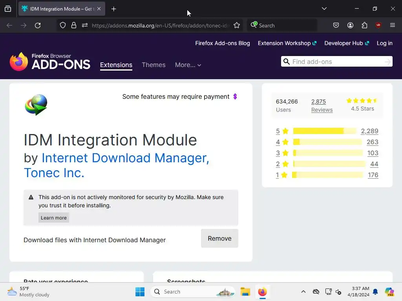
Task: Click the Firefox Browser ADD-ONS logo
Action: (50, 62)
